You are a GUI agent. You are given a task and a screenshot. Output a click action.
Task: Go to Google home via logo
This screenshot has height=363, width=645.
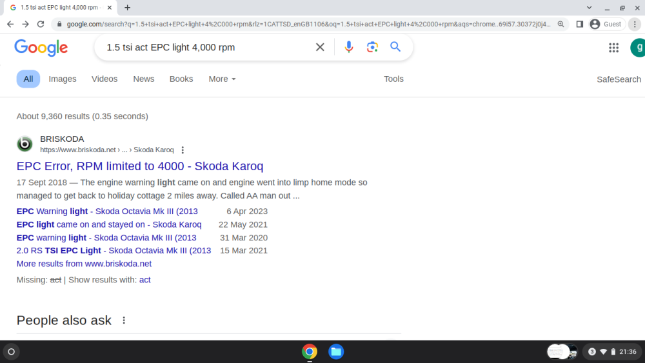pyautogui.click(x=41, y=48)
